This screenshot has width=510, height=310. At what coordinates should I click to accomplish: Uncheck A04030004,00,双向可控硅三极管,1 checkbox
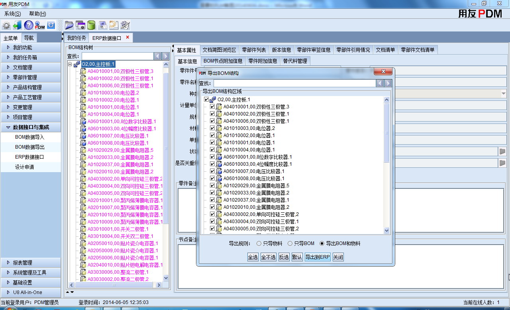pyautogui.click(x=212, y=222)
